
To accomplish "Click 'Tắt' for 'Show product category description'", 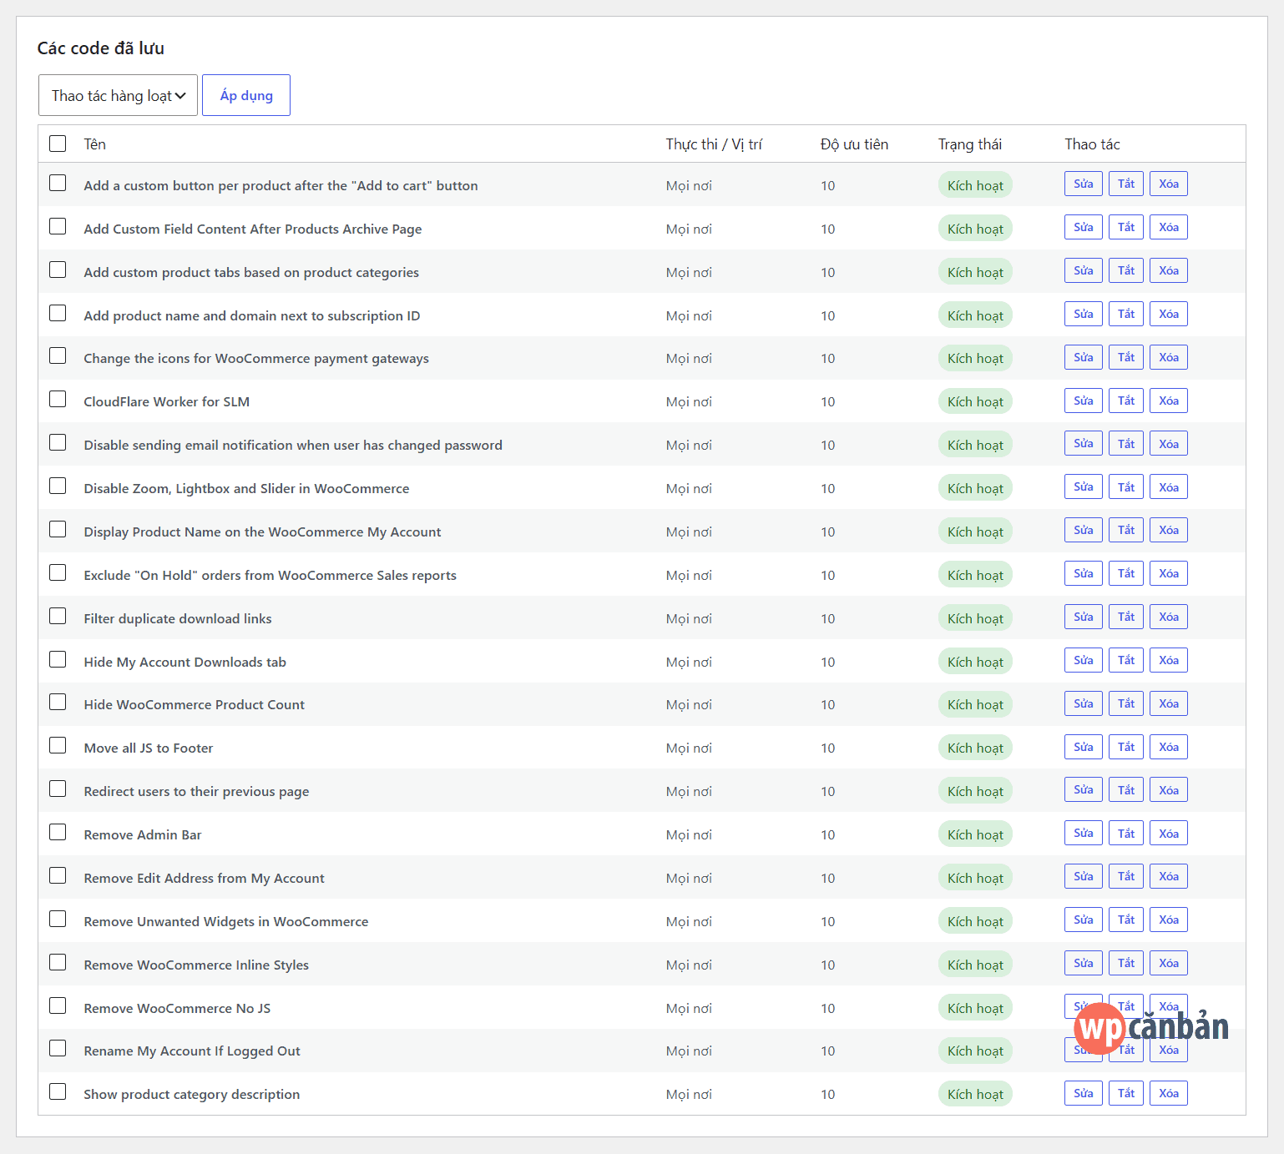I will point(1126,1093).
